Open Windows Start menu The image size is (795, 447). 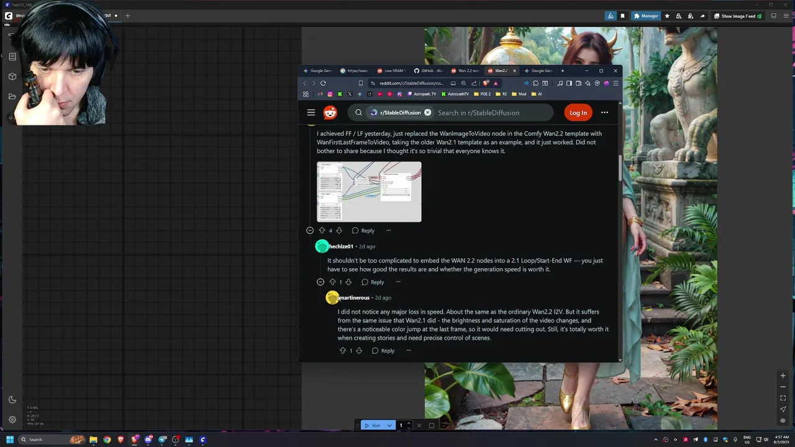10,440
